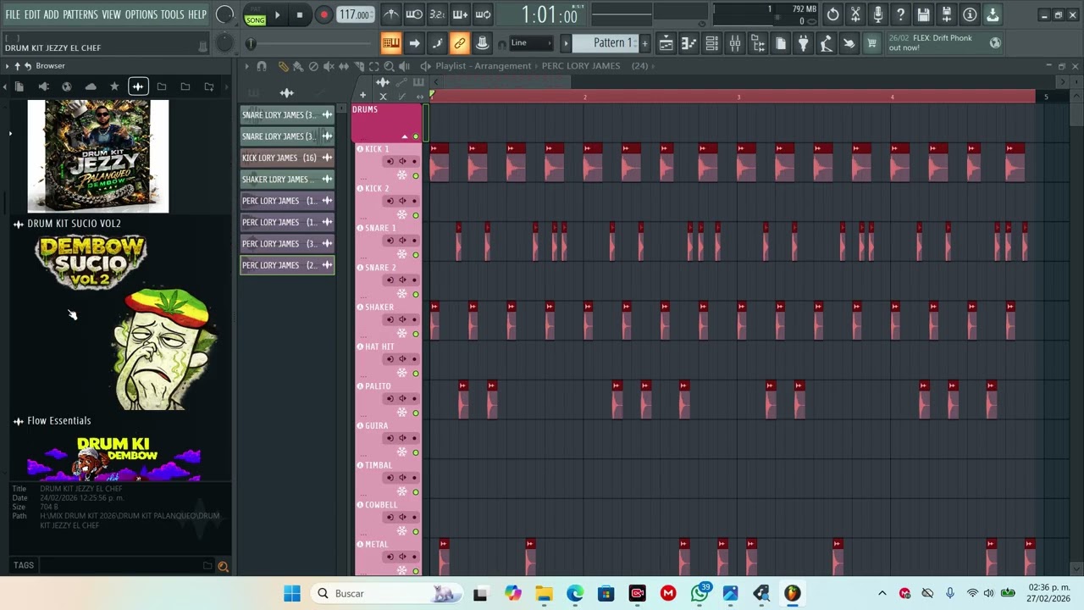The height and width of the screenshot is (610, 1084).
Task: Open the Mixer view button
Action: 735,42
